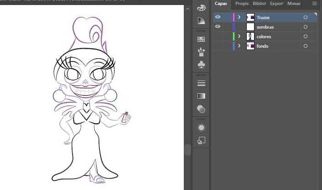Screen dimensions: 322x190
Task: Open the Stroke panel icon
Action: (201, 83)
